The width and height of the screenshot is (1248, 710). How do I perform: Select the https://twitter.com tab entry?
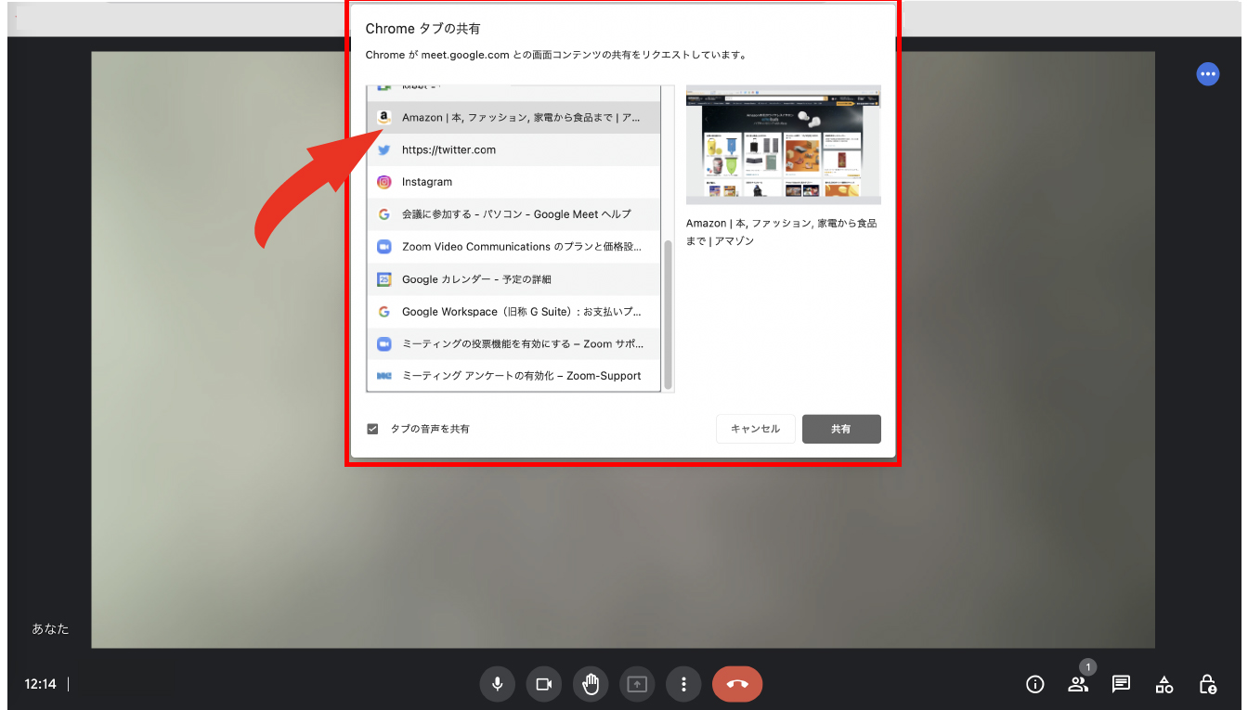(513, 149)
